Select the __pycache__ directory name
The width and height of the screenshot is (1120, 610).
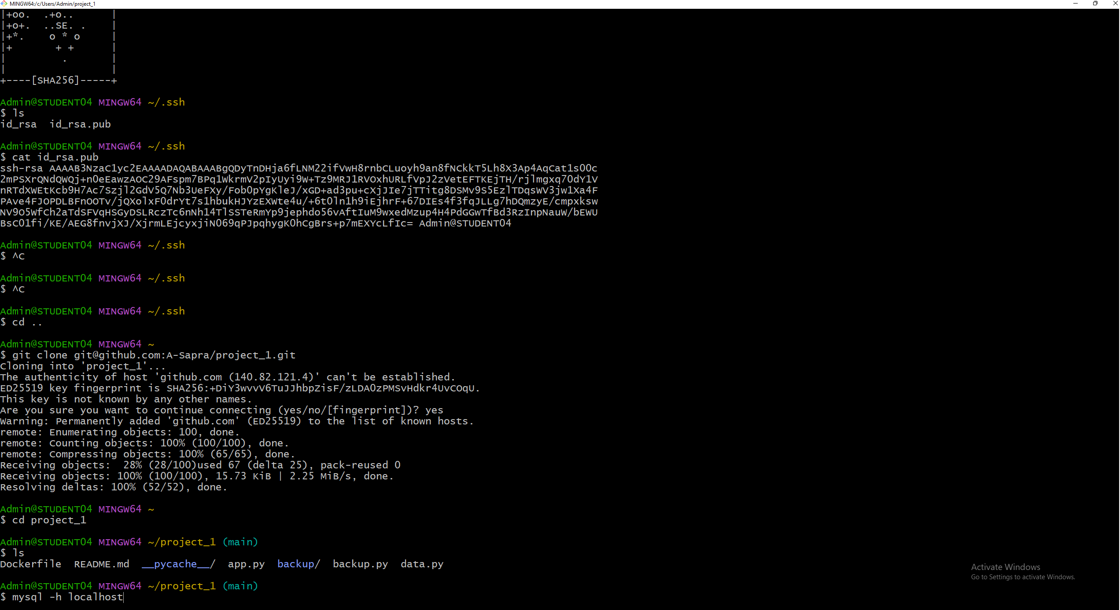coord(177,564)
